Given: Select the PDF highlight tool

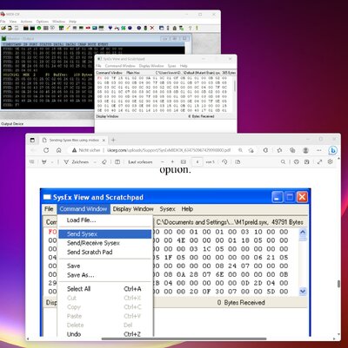Looking at the screenshot, I should tap(44, 161).
